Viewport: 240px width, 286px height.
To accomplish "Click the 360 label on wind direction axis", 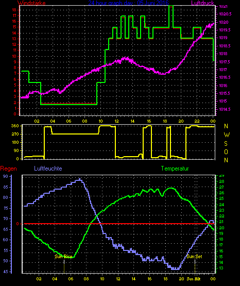I will (15, 126).
